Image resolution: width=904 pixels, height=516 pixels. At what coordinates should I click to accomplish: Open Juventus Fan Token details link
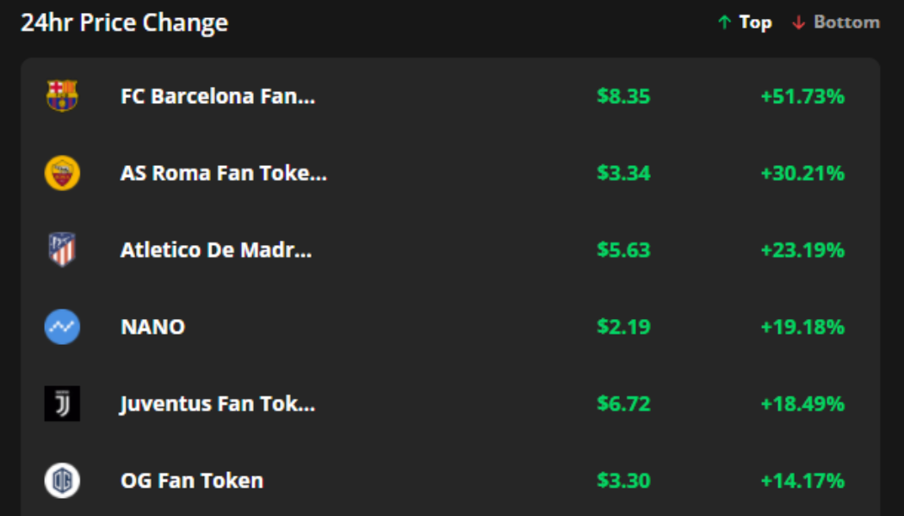(x=215, y=403)
